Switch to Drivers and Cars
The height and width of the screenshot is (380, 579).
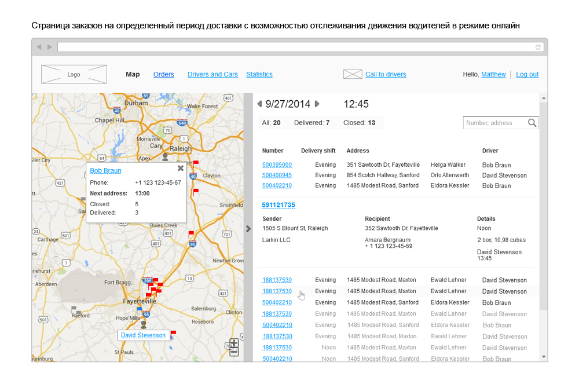coord(212,74)
